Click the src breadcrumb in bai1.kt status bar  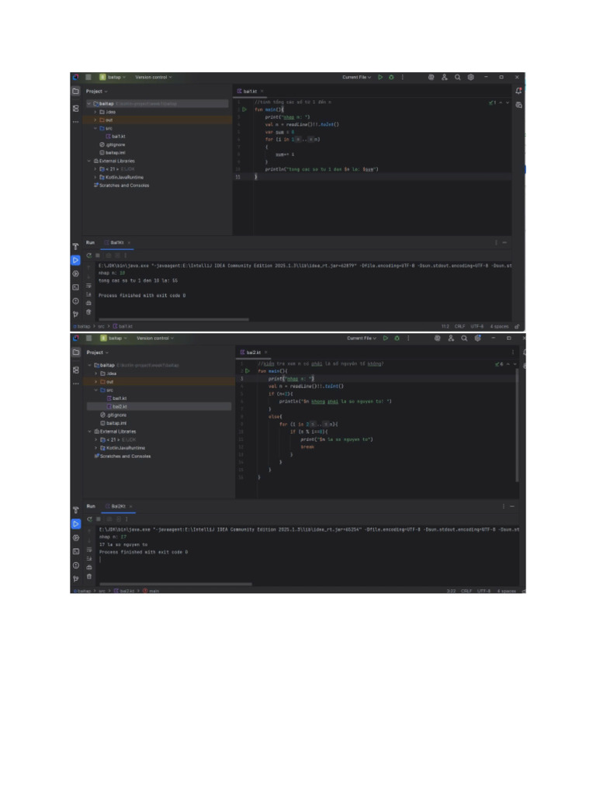[101, 327]
